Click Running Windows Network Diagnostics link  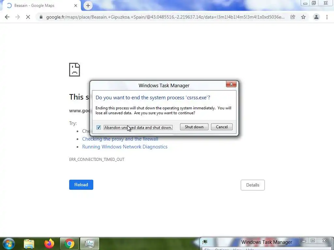click(125, 147)
